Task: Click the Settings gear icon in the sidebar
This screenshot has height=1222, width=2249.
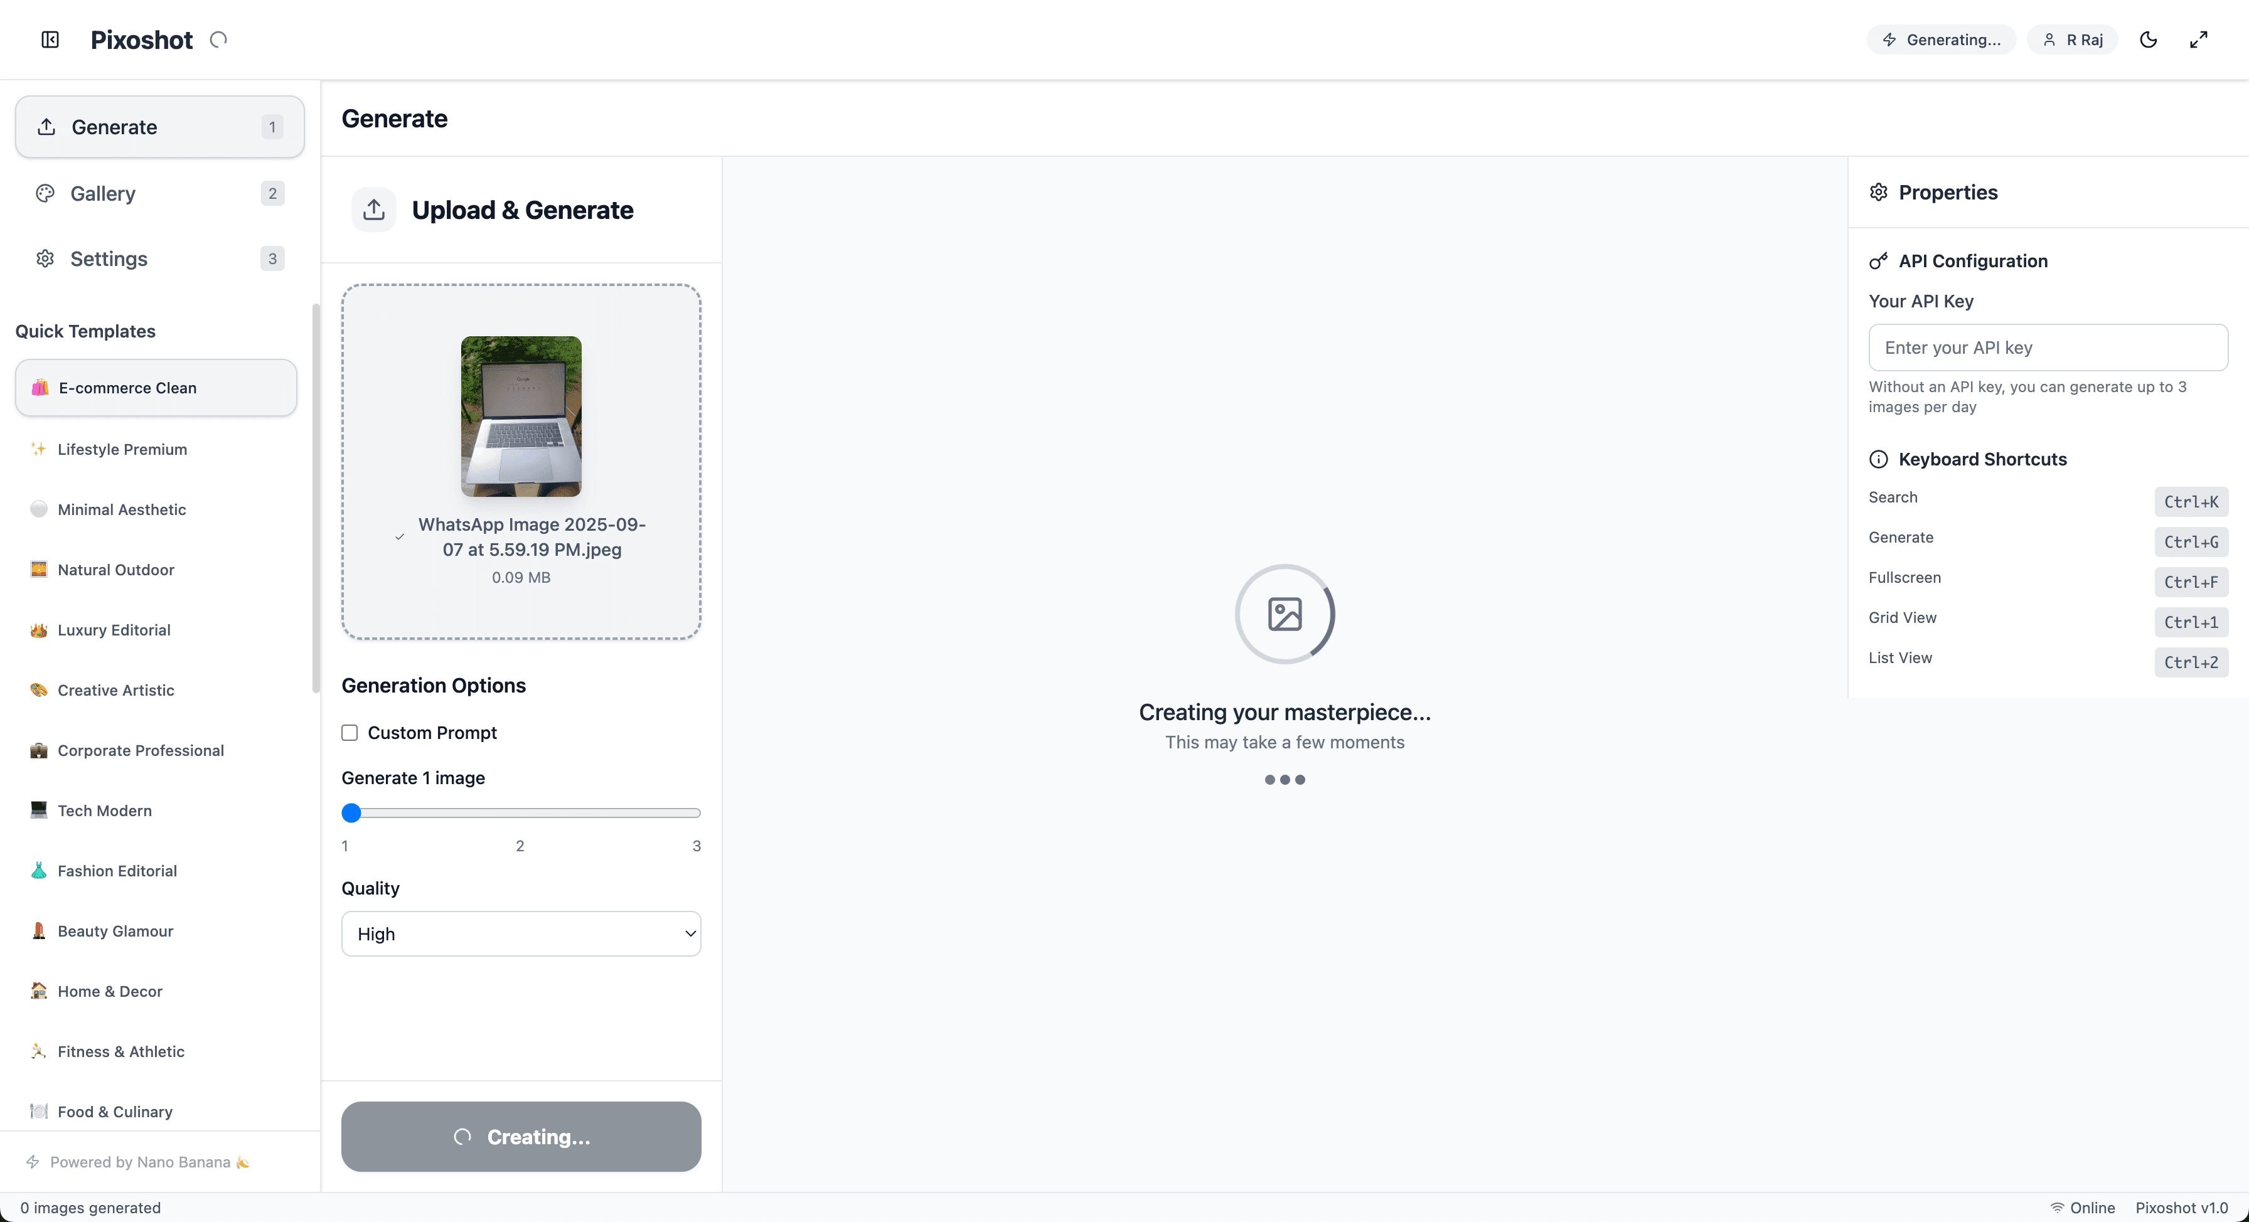Action: tap(45, 258)
